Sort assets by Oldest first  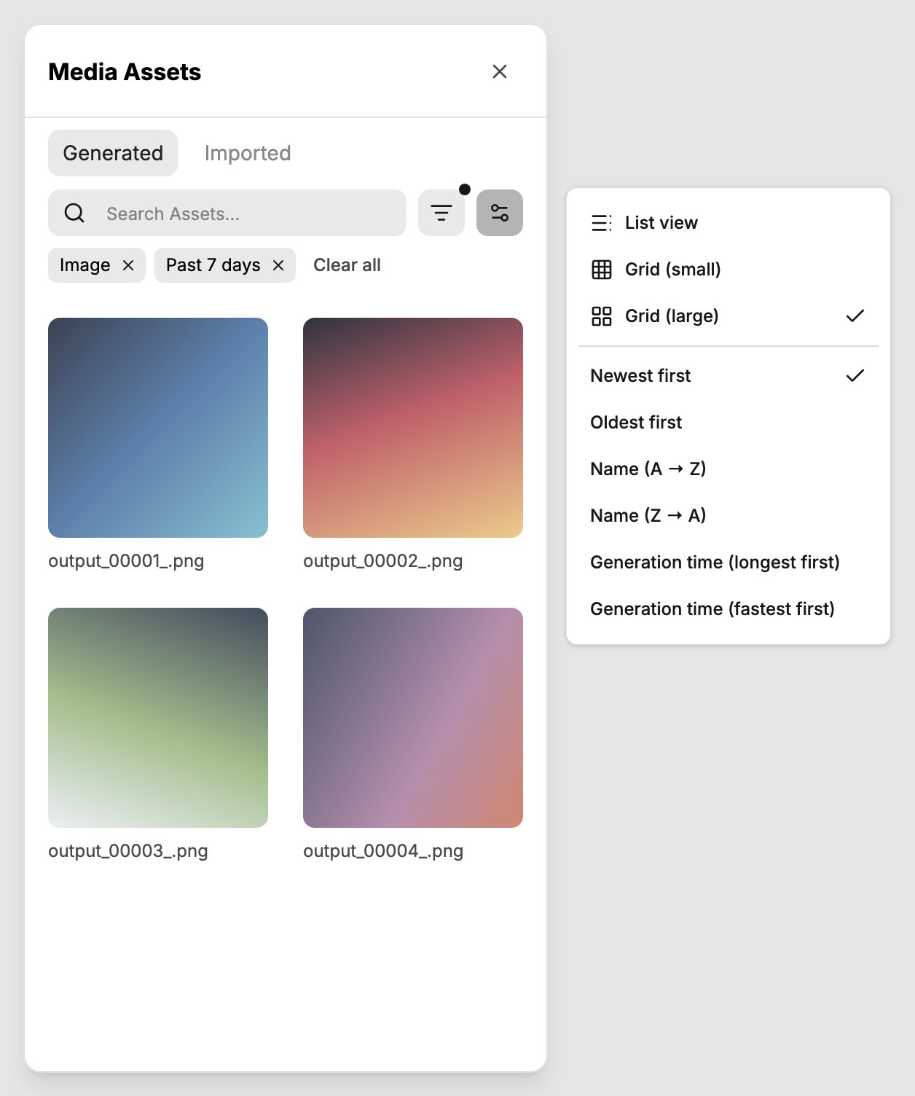coord(729,423)
